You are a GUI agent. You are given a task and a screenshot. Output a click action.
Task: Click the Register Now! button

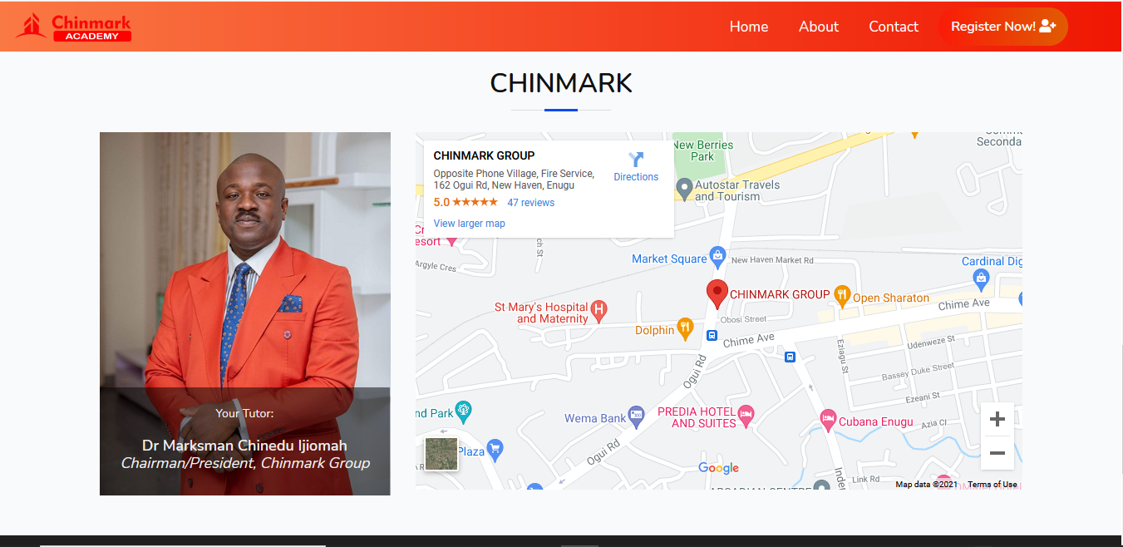click(x=1003, y=27)
